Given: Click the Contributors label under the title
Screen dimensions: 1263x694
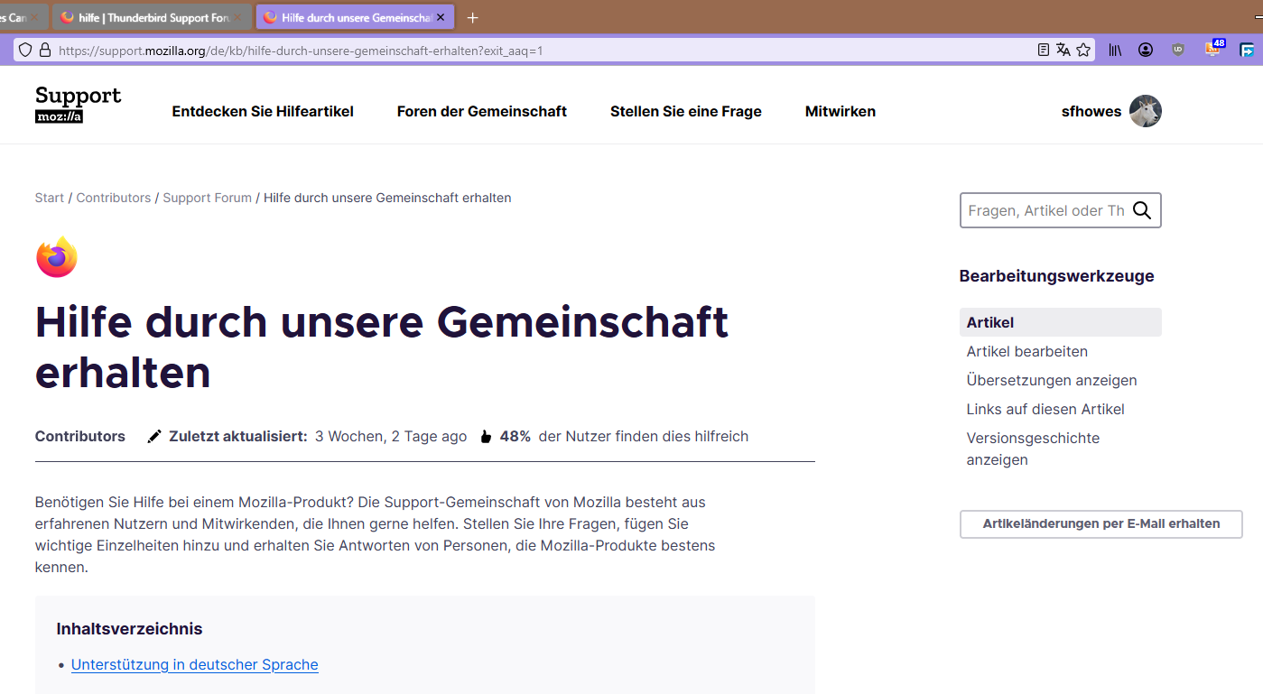Looking at the screenshot, I should tap(80, 436).
